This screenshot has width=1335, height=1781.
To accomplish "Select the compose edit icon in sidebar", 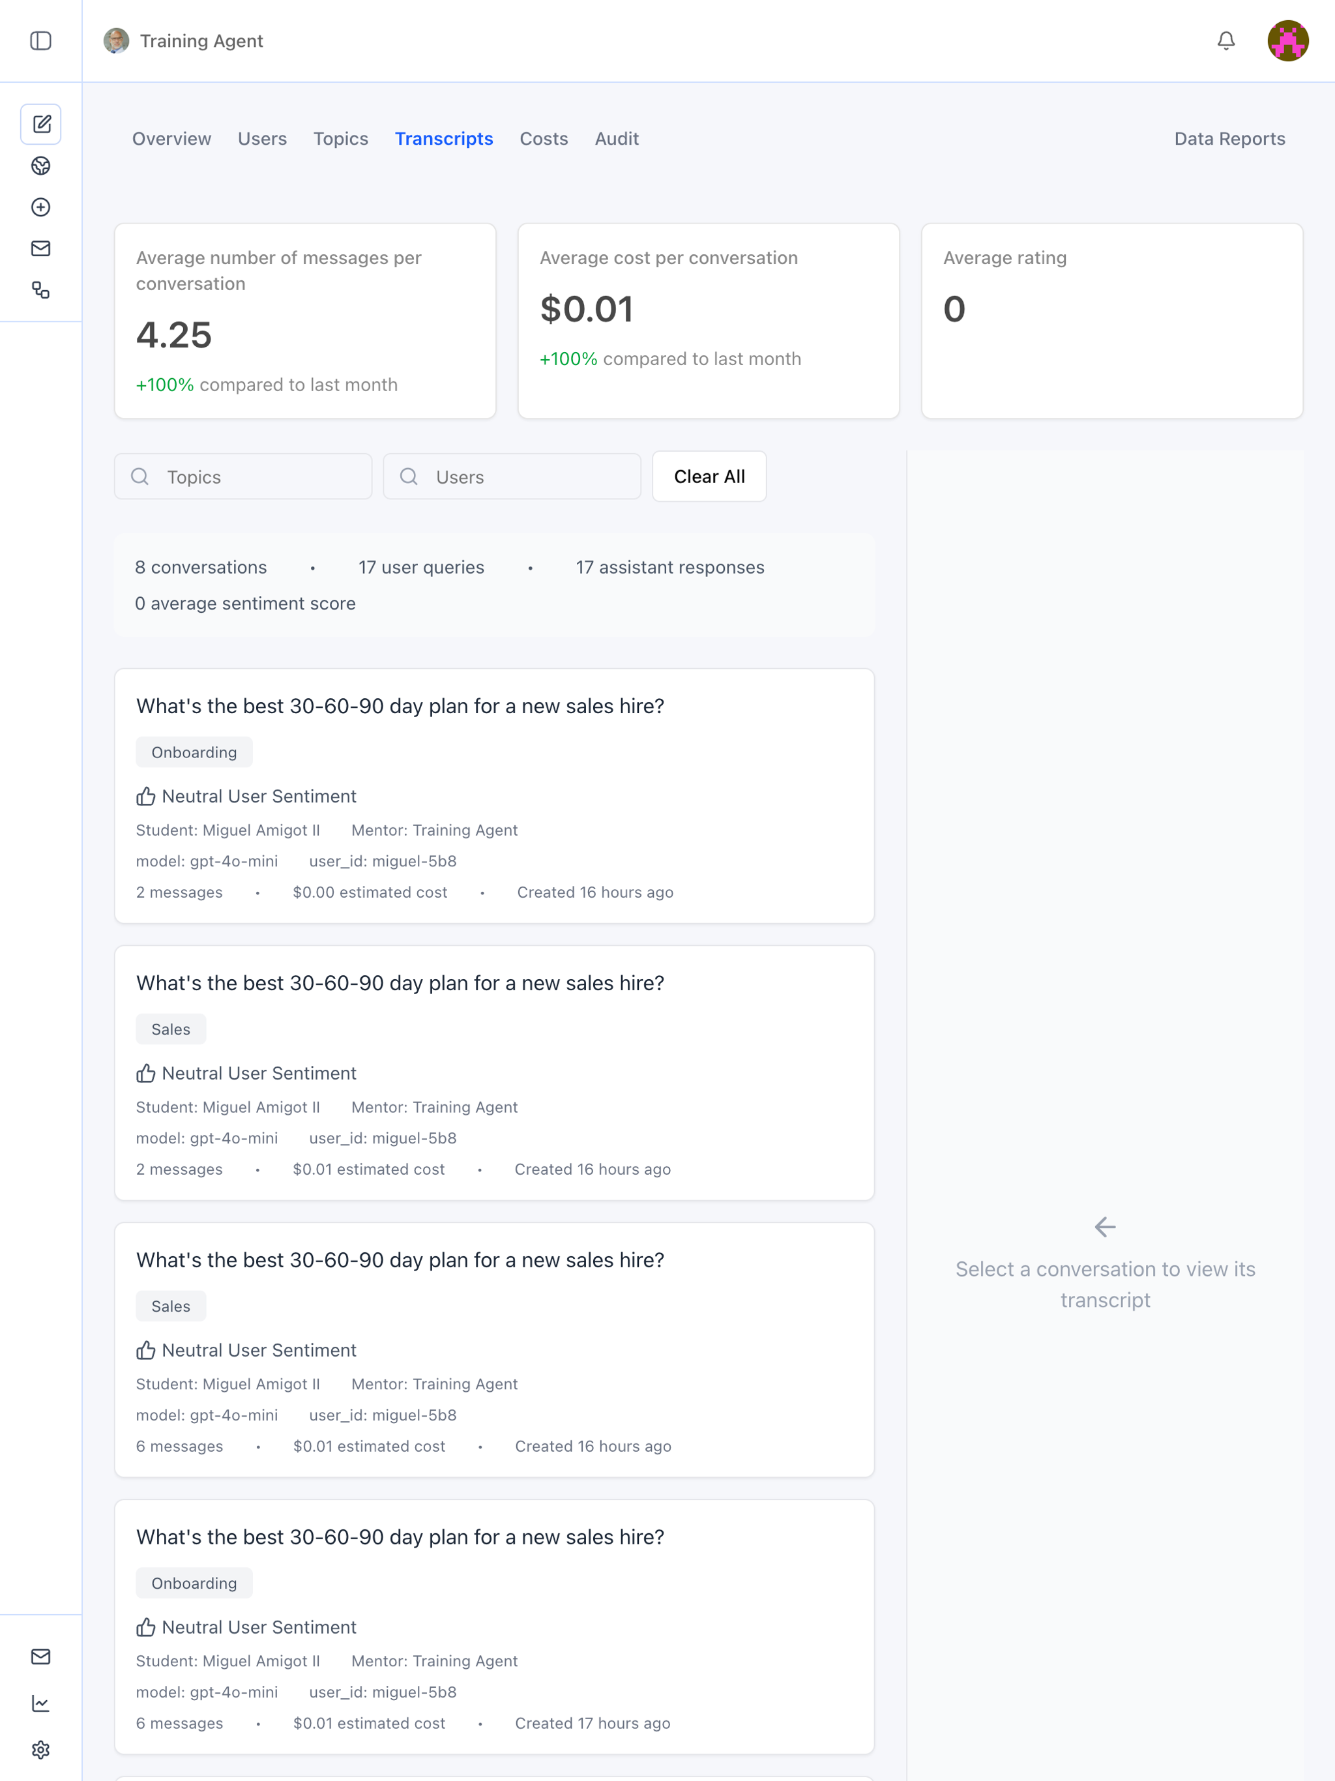I will point(41,124).
